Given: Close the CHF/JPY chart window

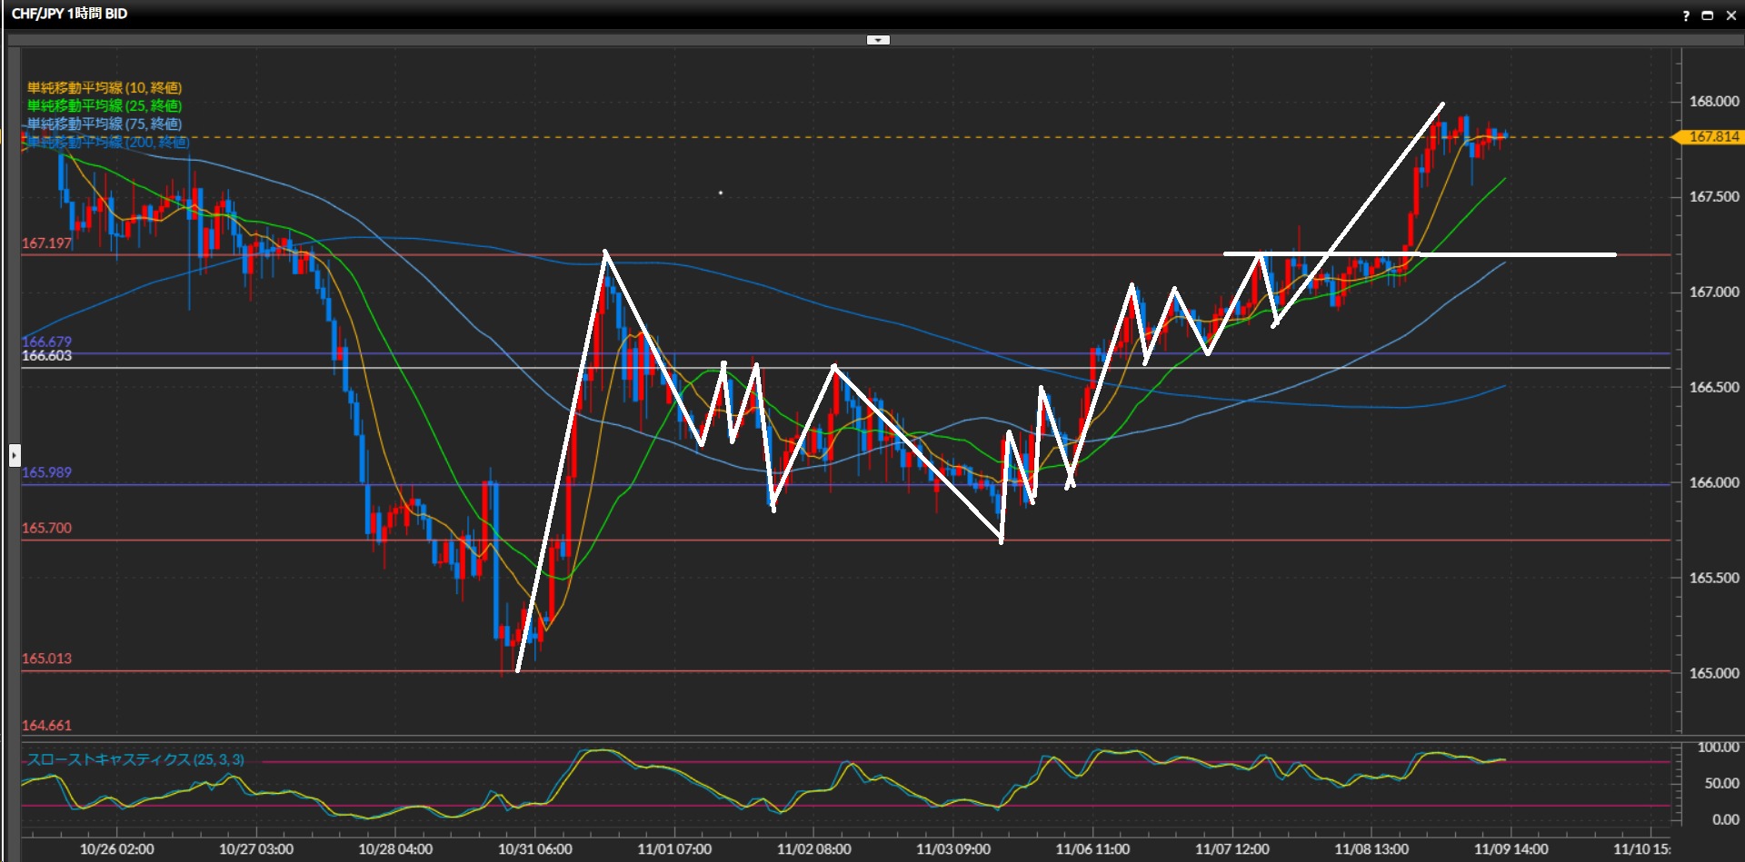Looking at the screenshot, I should (1730, 15).
